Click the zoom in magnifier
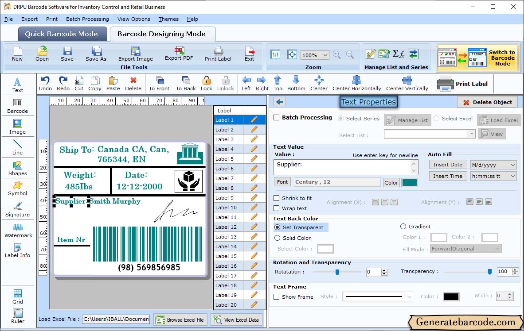Viewport: 524px width, 331px height. point(337,55)
